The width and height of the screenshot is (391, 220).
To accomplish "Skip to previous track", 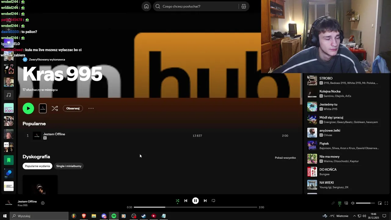I will point(186,201).
